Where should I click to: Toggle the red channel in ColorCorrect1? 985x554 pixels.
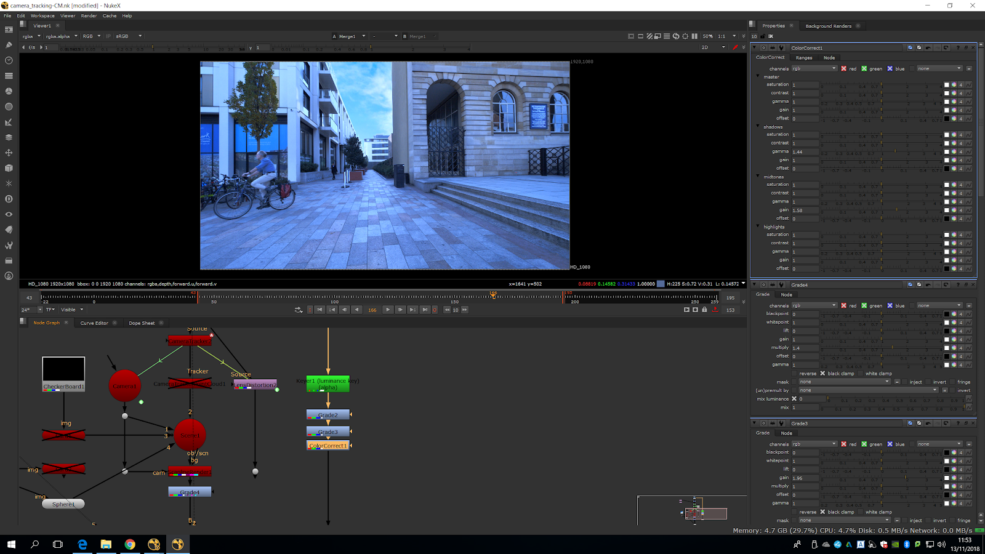[x=844, y=69]
